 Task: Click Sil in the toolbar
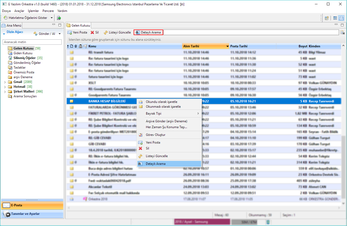[95, 32]
